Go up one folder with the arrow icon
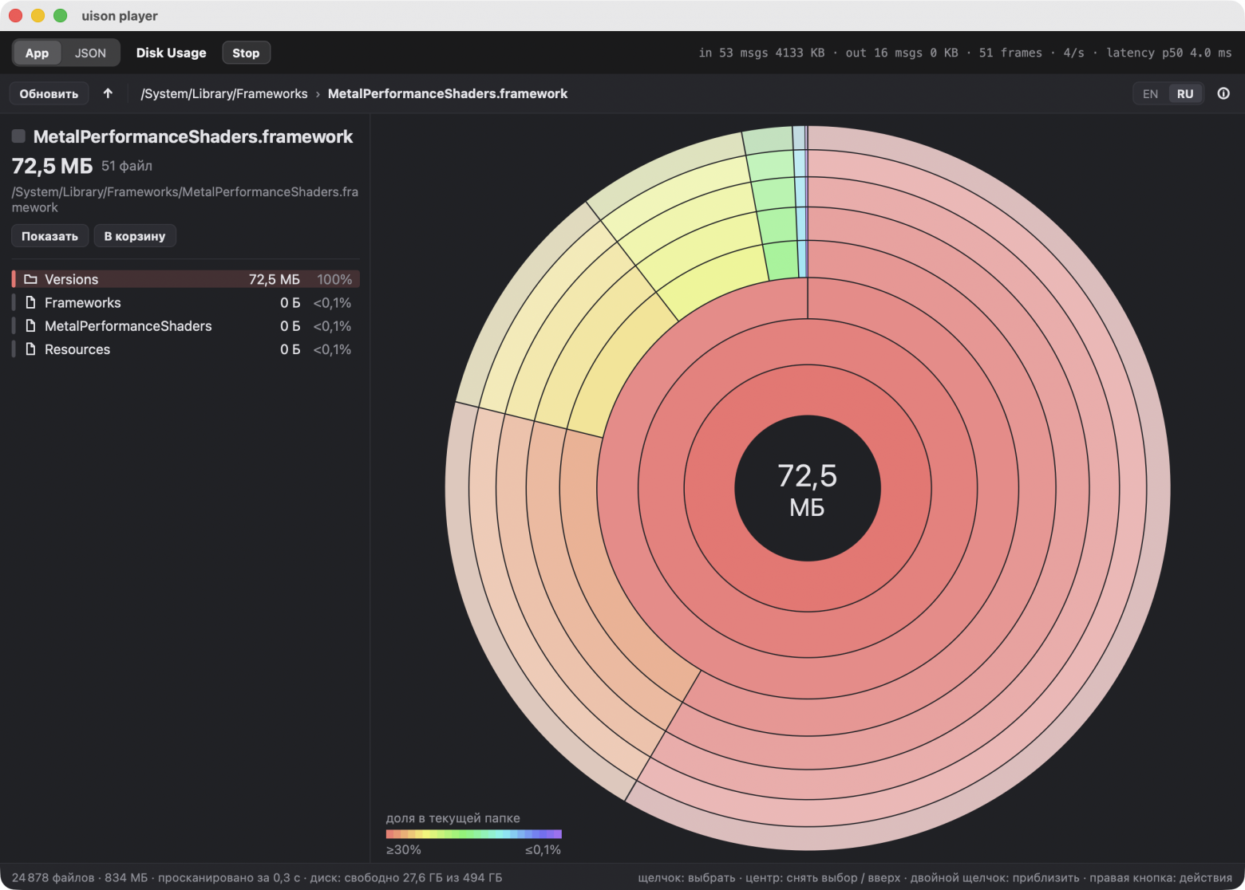This screenshot has height=890, width=1245. coord(108,93)
